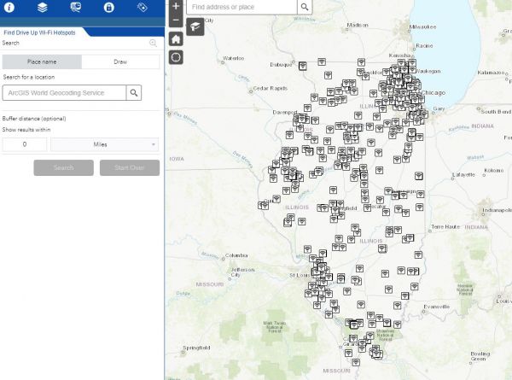This screenshot has height=380, width=512.
Task: Focus the Find address or place box
Action: point(241,7)
